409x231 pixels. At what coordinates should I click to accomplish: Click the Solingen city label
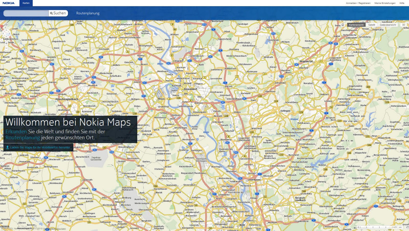click(x=286, y=111)
